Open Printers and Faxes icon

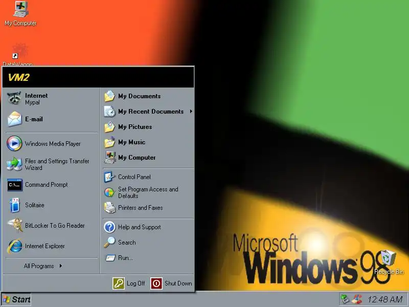(x=109, y=208)
